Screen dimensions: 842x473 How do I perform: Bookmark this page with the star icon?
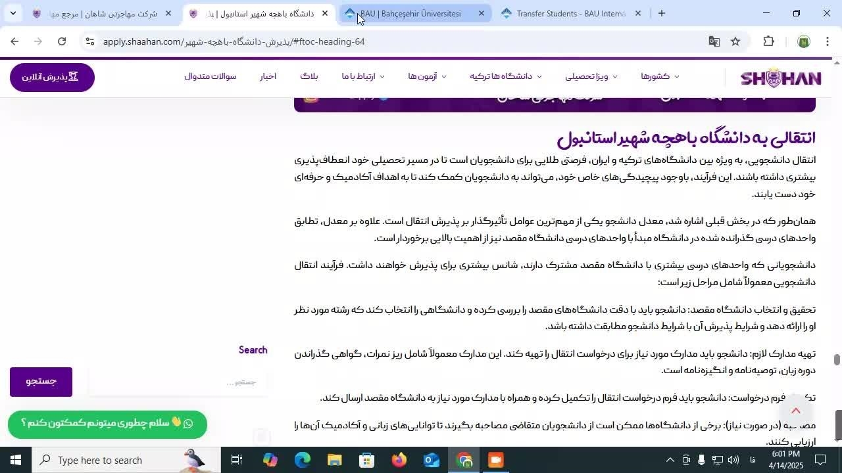[735, 41]
